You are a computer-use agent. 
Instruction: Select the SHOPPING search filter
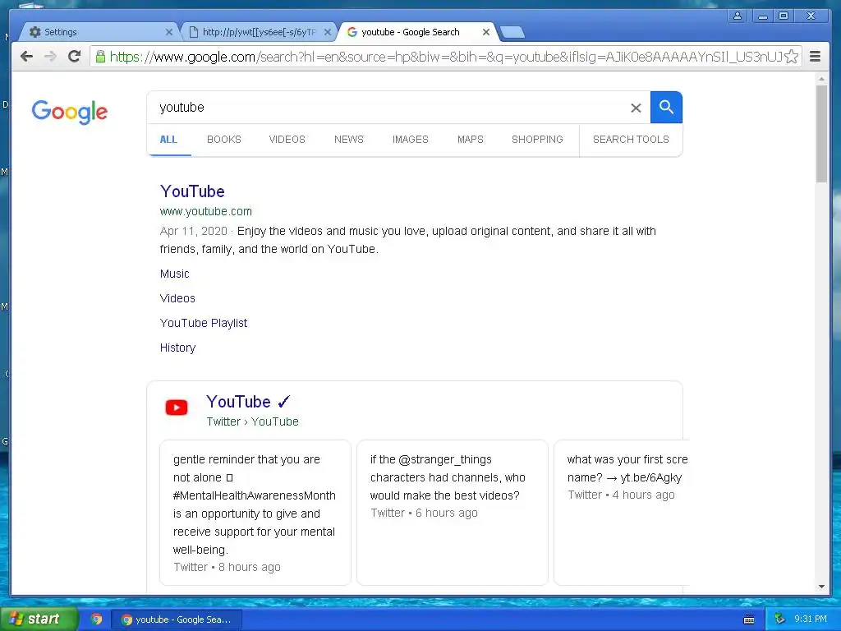point(537,140)
